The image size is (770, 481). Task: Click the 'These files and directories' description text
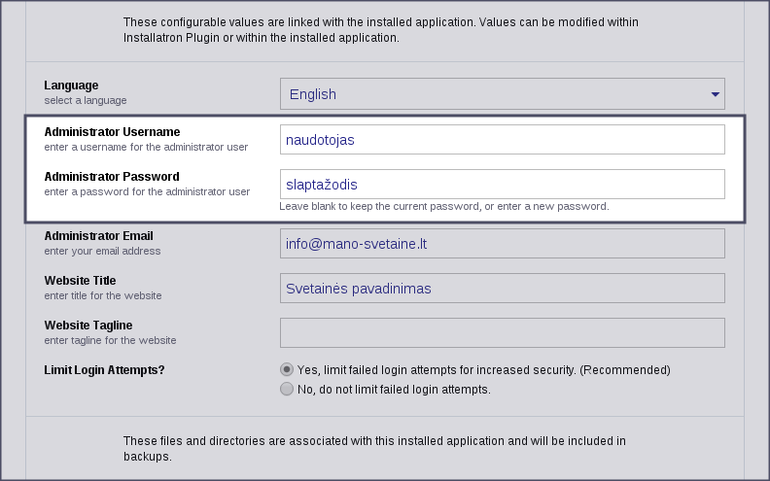(x=374, y=448)
